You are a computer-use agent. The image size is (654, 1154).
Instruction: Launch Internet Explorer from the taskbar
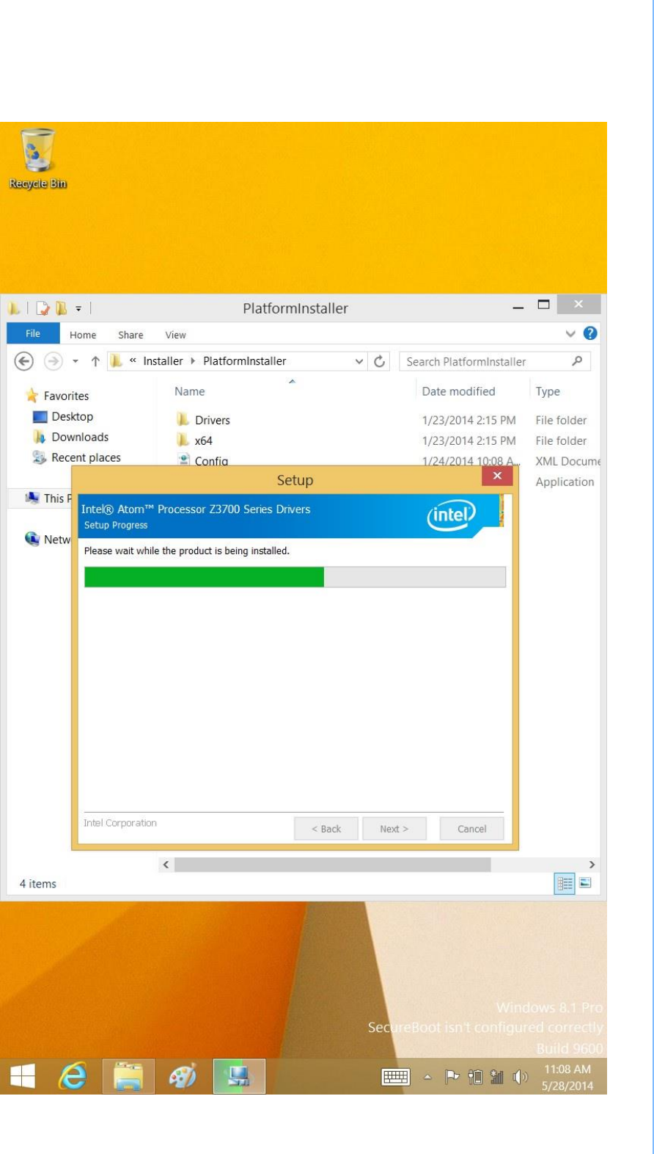pos(72,1077)
